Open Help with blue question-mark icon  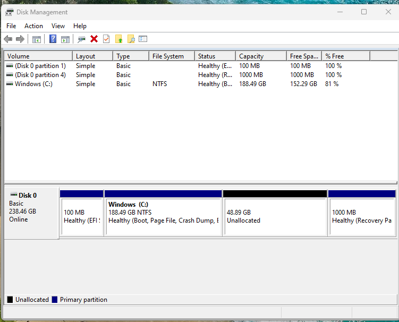[53, 39]
